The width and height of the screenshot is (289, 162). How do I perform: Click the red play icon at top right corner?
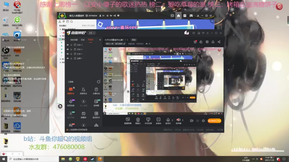(x=279, y=6)
